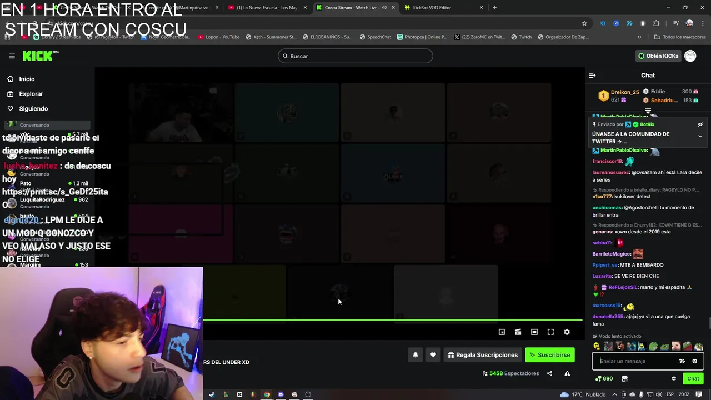Viewport: 711px width, 400px height.
Task: Bookmark this page with star icon
Action: pos(584,23)
